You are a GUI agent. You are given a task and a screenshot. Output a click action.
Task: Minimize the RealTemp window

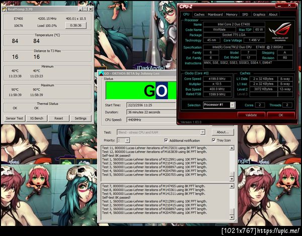pos(81,9)
